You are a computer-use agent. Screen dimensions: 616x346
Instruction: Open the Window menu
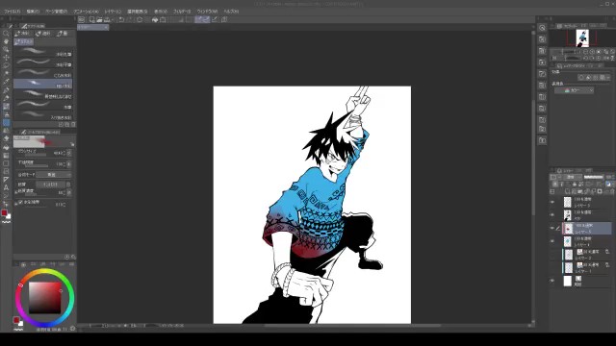(207, 12)
